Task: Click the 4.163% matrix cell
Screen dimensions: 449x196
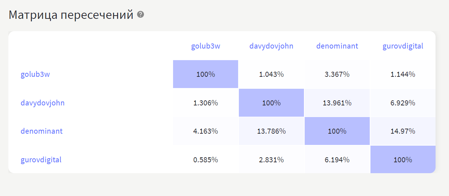Action: pyautogui.click(x=206, y=131)
